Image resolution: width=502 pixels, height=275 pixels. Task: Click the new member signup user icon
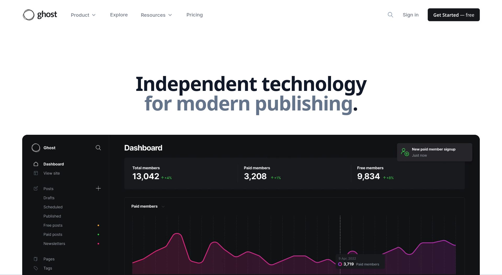(x=405, y=152)
